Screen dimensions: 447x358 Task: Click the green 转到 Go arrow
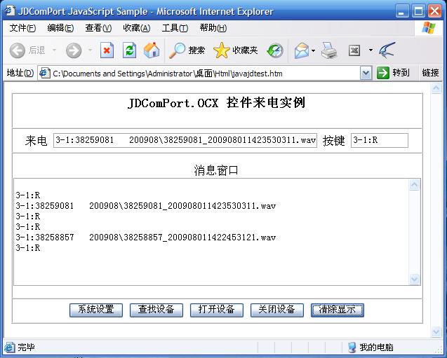[383, 73]
